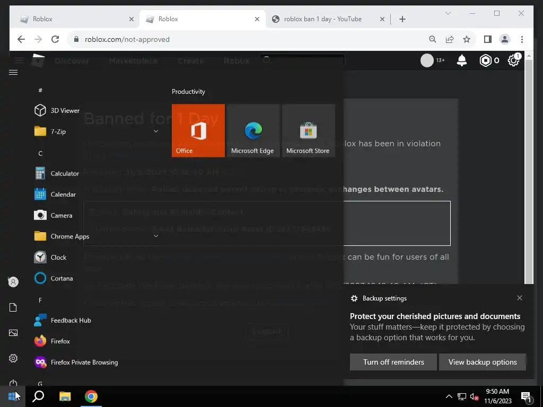
Task: Click the taskbar clock and date
Action: [x=497, y=396]
